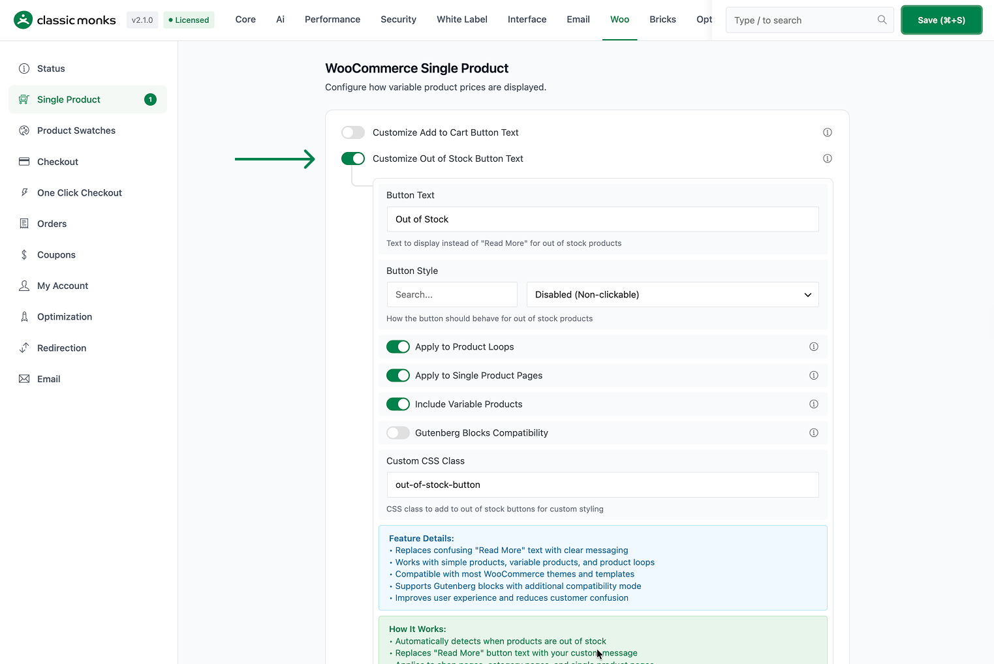Go to Checkout settings
Viewport: 994px width, 664px height.
87,162
